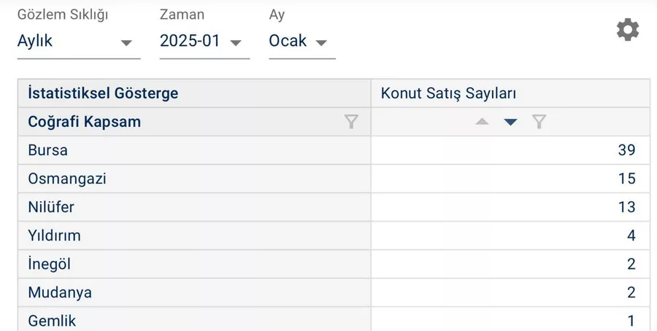
Task: Open the Ay month dropdown
Action: pyautogui.click(x=301, y=42)
